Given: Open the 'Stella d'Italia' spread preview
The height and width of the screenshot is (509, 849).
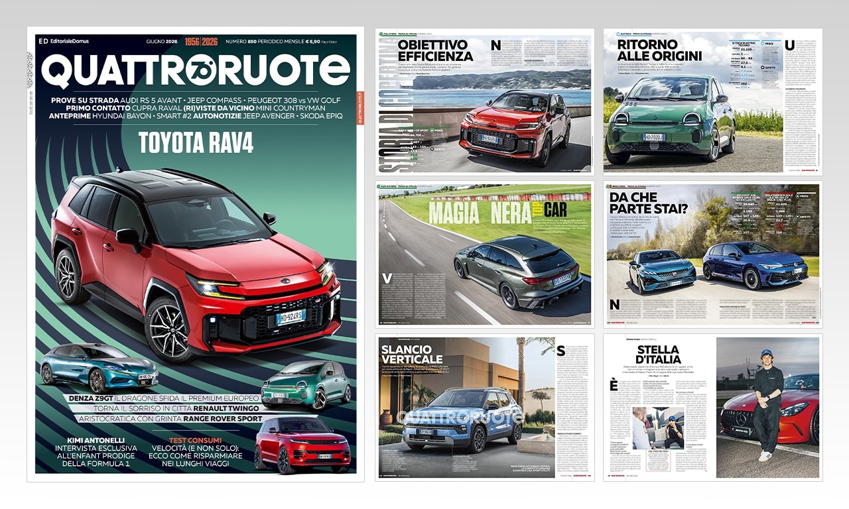Looking at the screenshot, I should tap(712, 408).
